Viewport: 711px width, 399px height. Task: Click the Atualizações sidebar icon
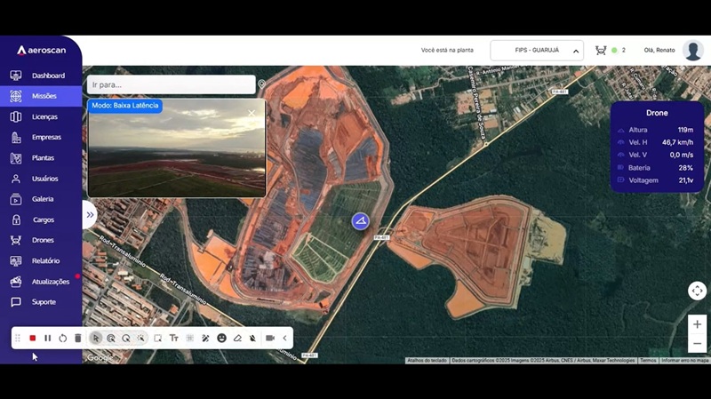coord(16,282)
